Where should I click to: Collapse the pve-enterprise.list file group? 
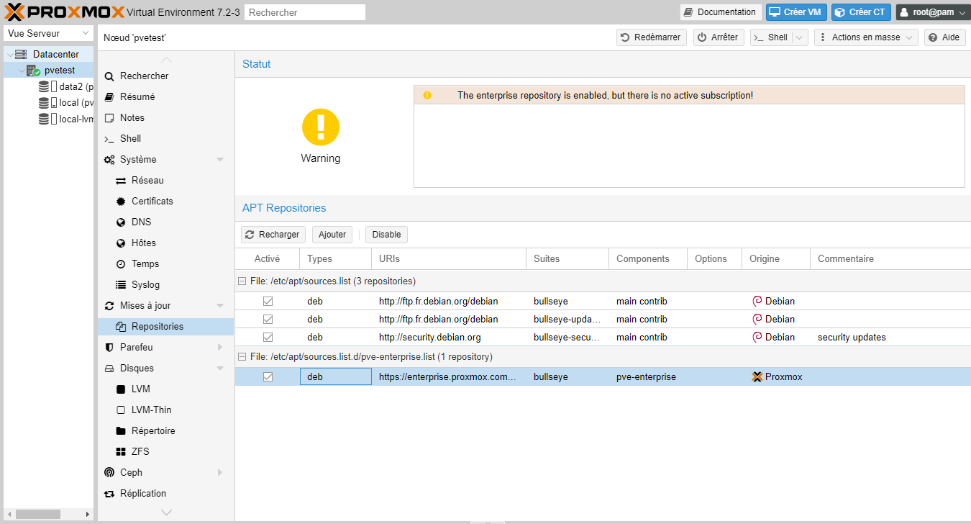[242, 357]
